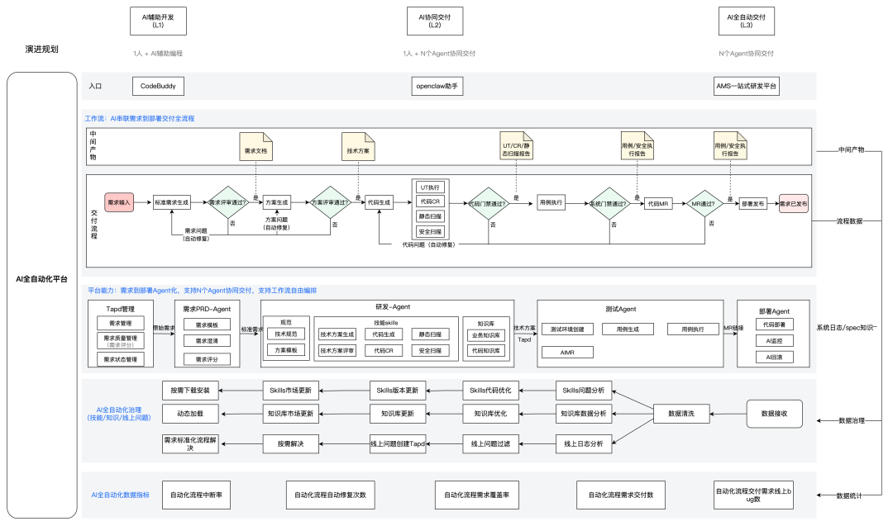Click the 工作流 blue section heading
Image resolution: width=893 pixels, height=526 pixels.
click(x=140, y=119)
